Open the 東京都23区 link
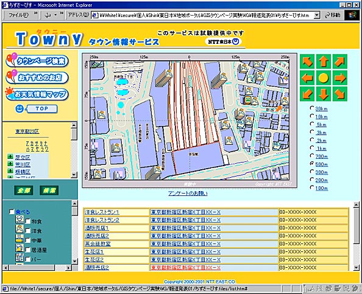 pos(27,131)
